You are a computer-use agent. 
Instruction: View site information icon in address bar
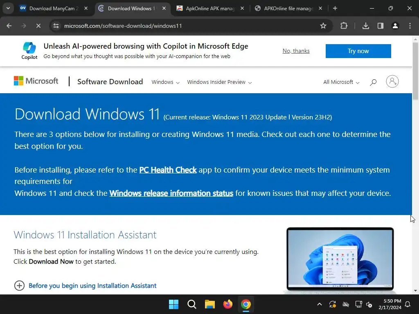point(56,26)
